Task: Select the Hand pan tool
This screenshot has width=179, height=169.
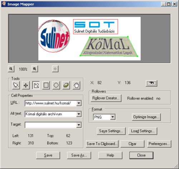Action: 76,85
